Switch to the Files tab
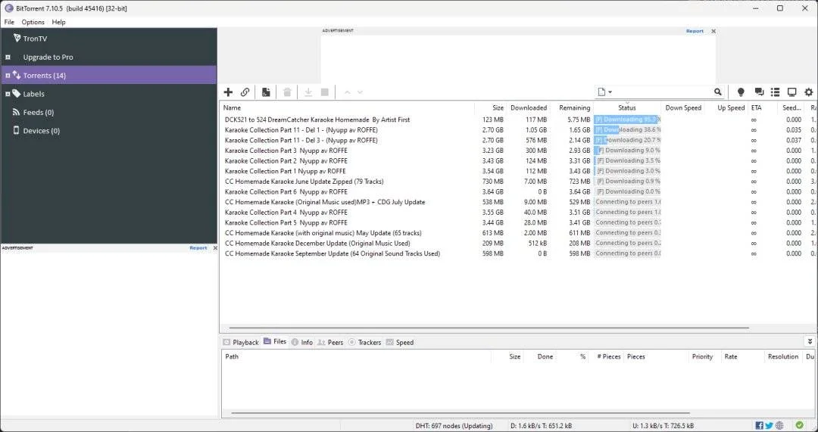This screenshot has height=432, width=818. tap(275, 341)
